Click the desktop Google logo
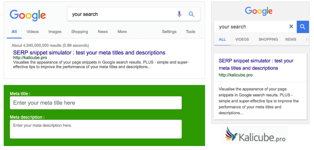This screenshot has width=314, height=150. pos(28,15)
